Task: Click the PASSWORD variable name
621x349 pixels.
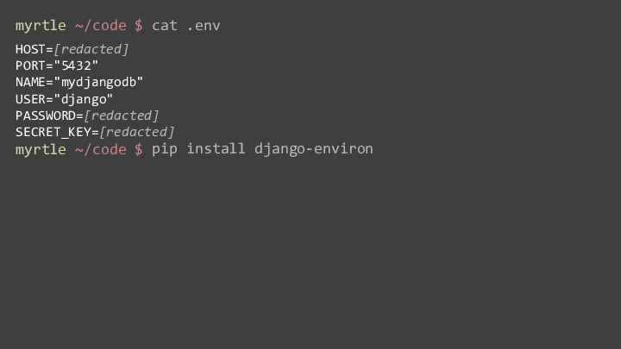Action: click(46, 115)
